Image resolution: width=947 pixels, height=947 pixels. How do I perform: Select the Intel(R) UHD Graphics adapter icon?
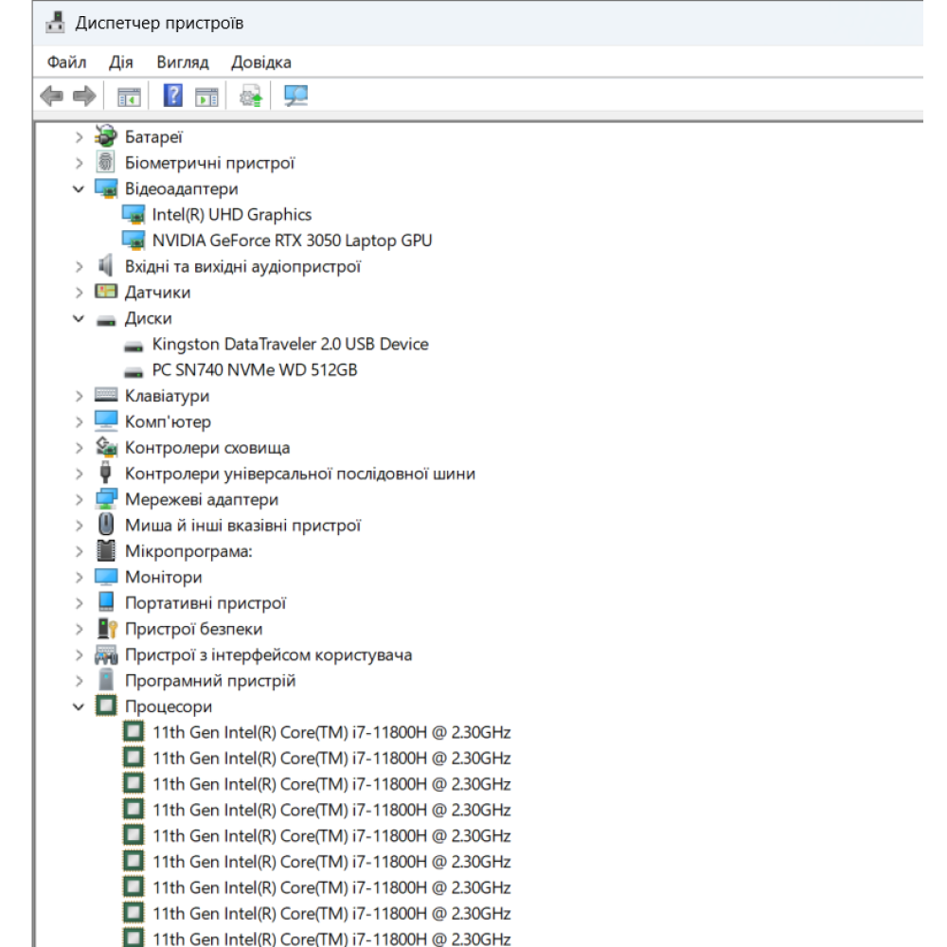[134, 215]
